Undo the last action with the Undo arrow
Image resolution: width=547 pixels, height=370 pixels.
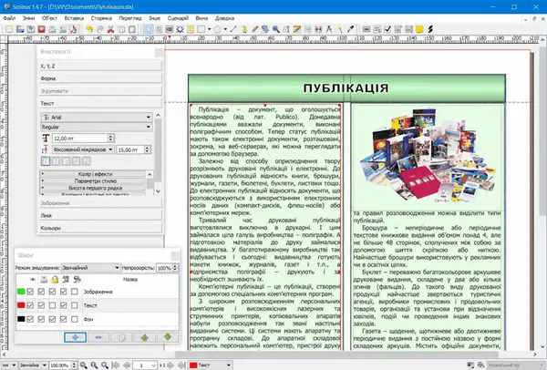pyautogui.click(x=89, y=29)
